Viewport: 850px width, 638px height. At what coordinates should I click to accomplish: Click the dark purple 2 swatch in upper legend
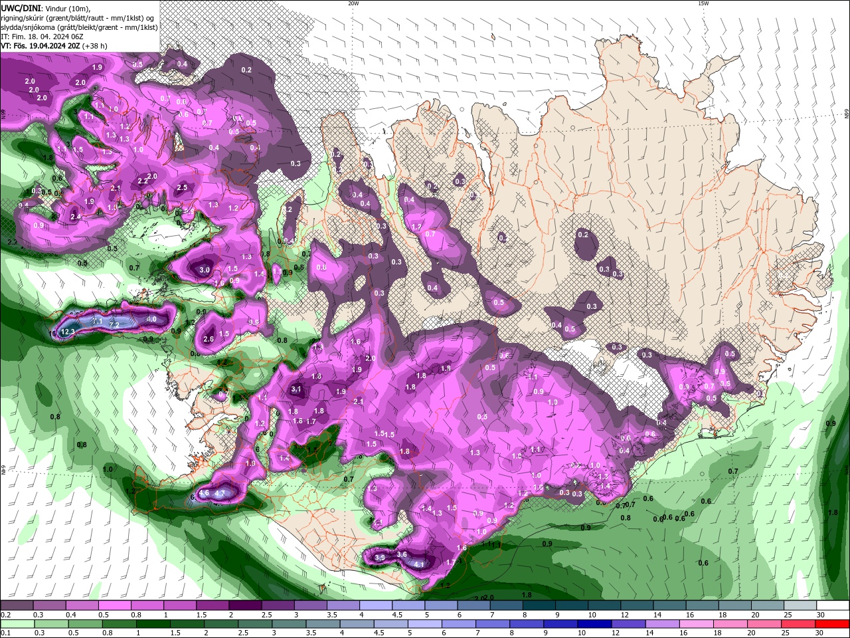[x=245, y=605]
